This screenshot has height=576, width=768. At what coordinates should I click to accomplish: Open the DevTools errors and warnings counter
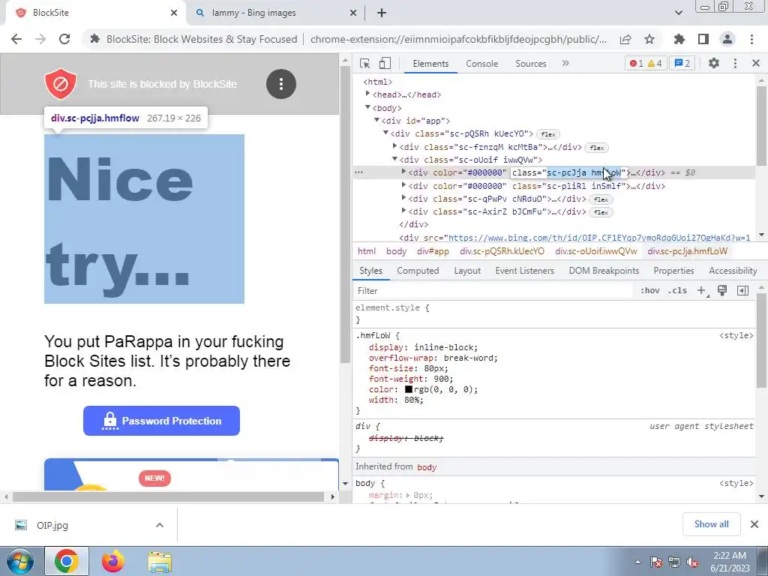point(646,63)
